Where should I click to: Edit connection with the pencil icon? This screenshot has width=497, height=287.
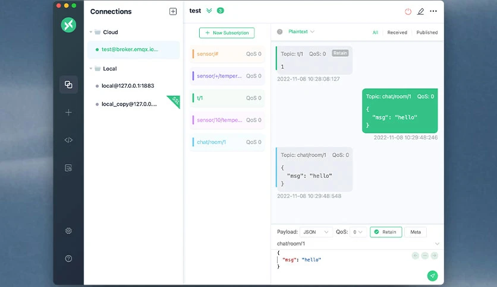pos(421,12)
